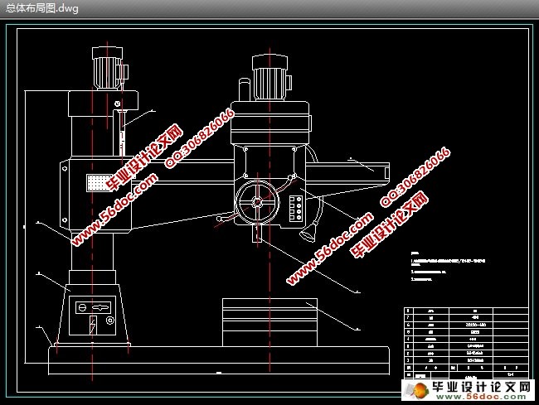
Task: Select the long machine base plate
Action: (219, 360)
